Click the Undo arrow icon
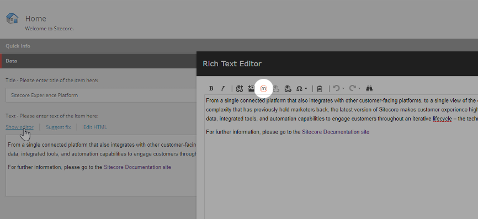 [x=336, y=88]
